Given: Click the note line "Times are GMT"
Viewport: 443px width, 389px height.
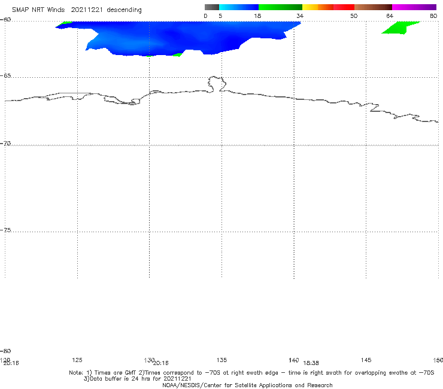Looking at the screenshot, I should 116,373.
